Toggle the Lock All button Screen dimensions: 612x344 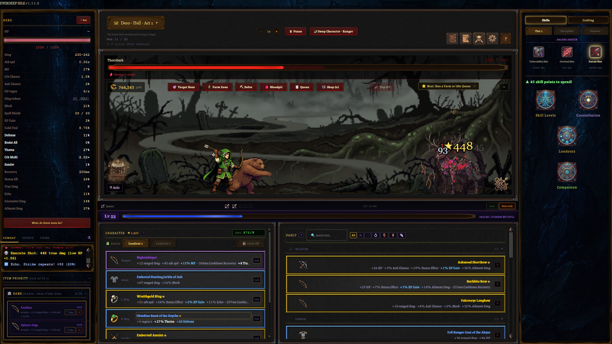coord(251,244)
